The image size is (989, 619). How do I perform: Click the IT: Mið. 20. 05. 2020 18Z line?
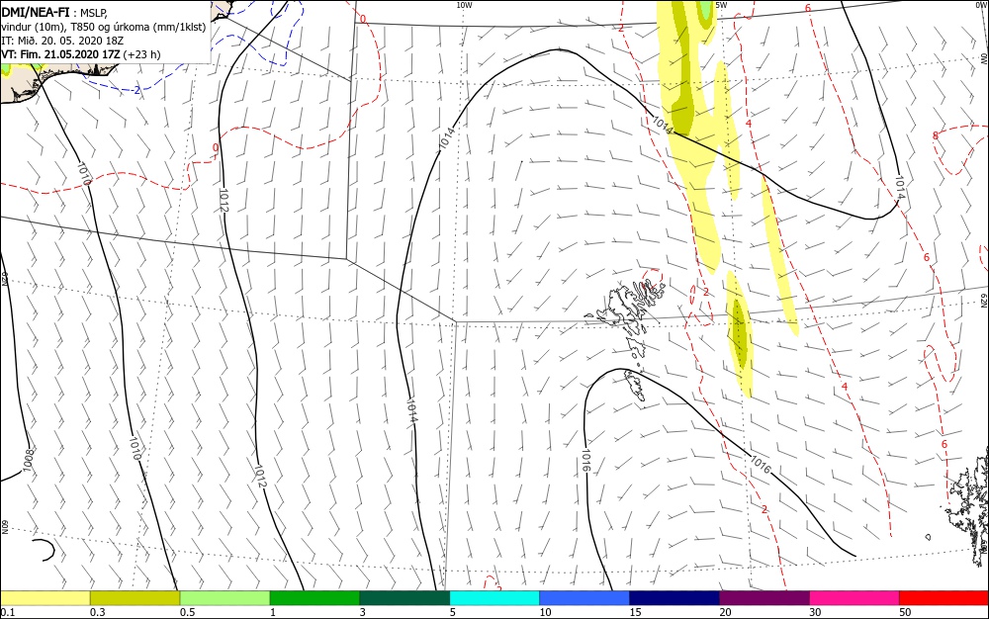62,41
